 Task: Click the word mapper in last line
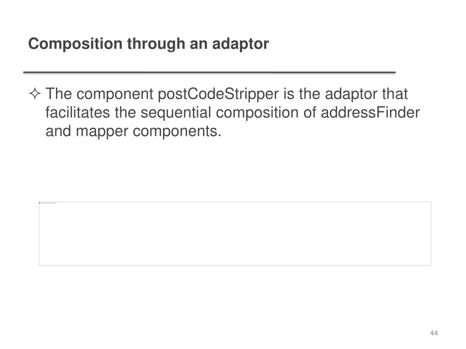(x=102, y=132)
